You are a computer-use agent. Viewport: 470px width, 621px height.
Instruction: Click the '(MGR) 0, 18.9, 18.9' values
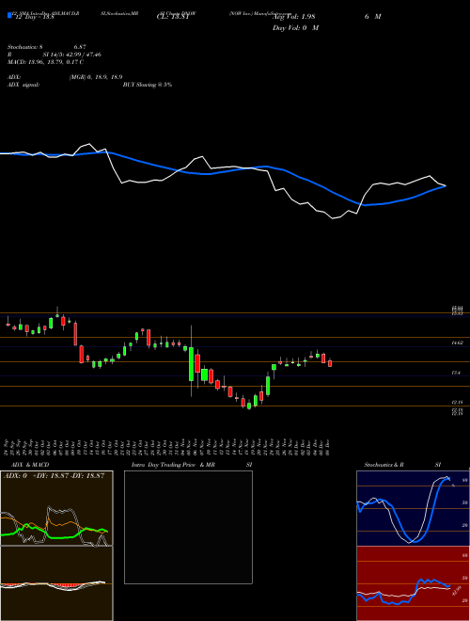click(x=95, y=77)
